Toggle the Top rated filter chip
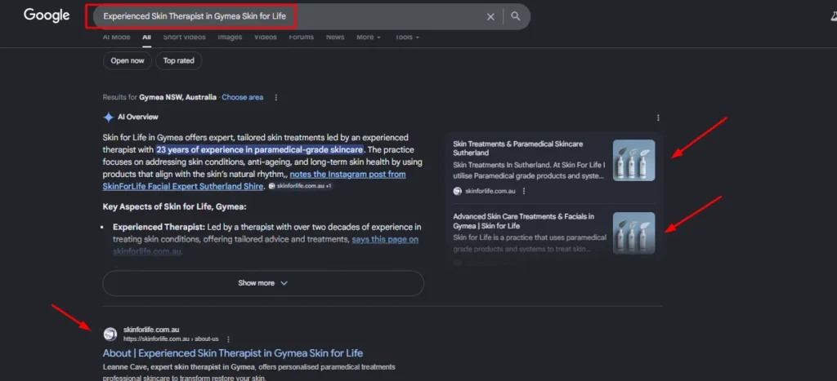837x381 pixels. [x=179, y=60]
